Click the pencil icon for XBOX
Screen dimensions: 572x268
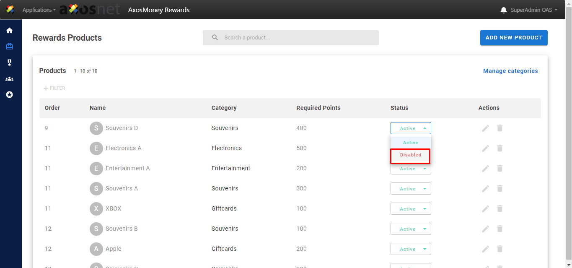[485, 209]
